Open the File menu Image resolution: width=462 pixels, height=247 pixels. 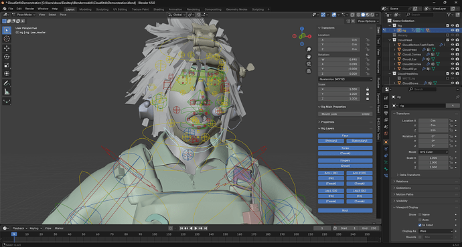[11, 9]
